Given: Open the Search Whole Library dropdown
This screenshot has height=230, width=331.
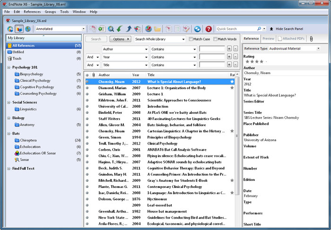Looking at the screenshot, I should (x=183, y=39).
